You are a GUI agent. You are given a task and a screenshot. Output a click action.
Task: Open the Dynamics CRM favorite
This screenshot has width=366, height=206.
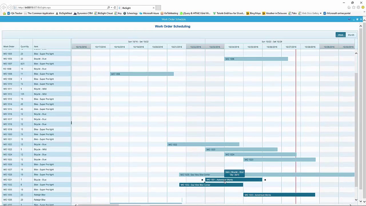[83, 13]
